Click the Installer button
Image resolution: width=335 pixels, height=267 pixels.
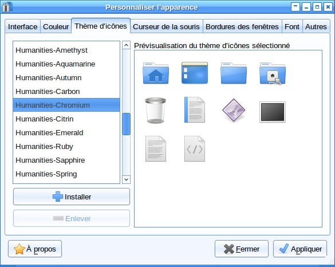tap(72, 197)
